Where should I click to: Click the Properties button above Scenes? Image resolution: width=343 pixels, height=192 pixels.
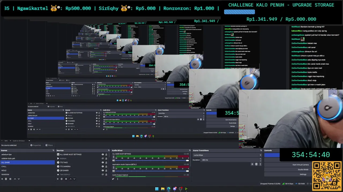[x=36, y=145]
